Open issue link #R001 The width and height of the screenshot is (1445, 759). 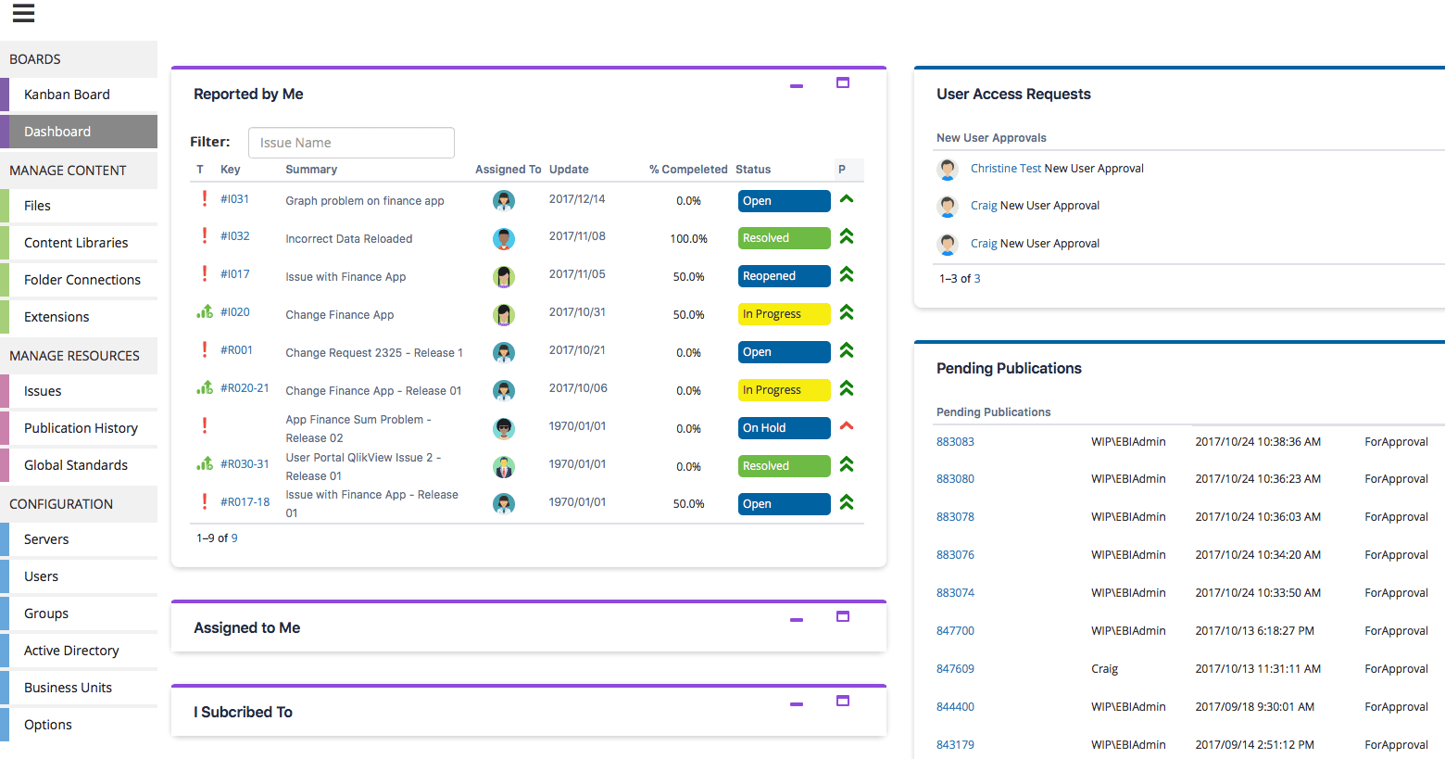236,350
